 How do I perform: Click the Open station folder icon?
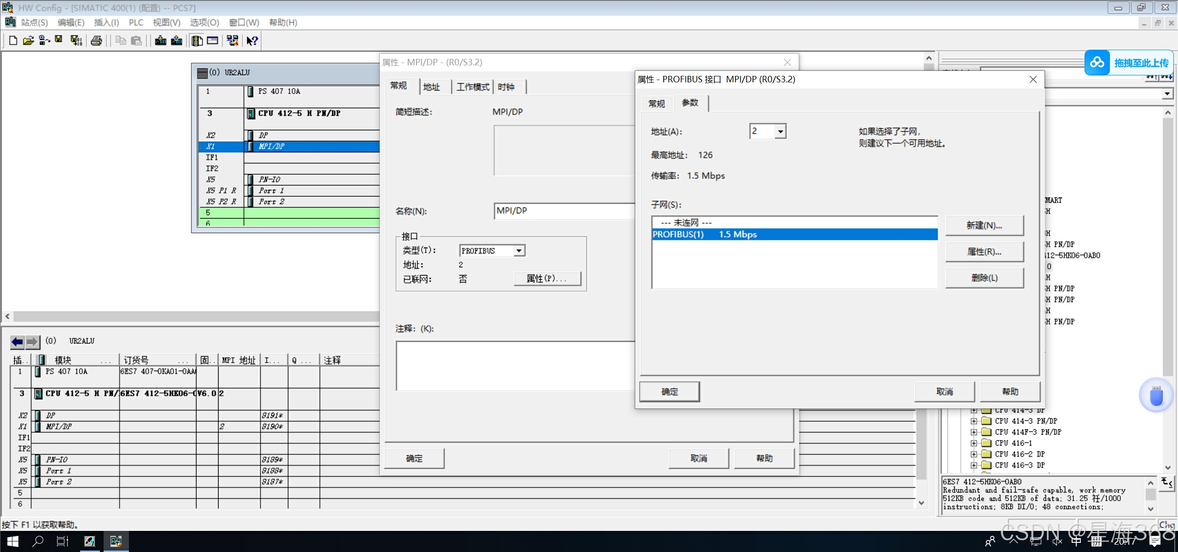point(28,40)
